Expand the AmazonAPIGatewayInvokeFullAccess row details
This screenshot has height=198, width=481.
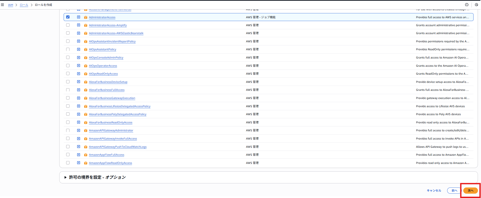(78, 138)
